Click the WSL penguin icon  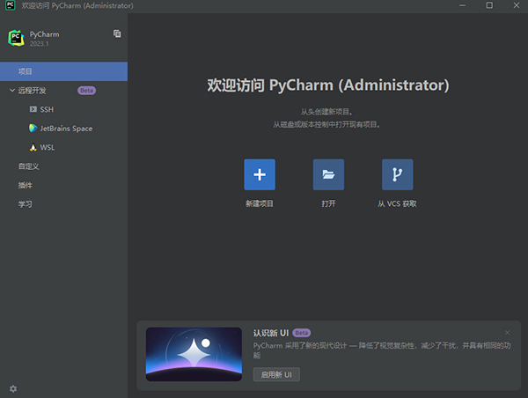pyautogui.click(x=33, y=147)
